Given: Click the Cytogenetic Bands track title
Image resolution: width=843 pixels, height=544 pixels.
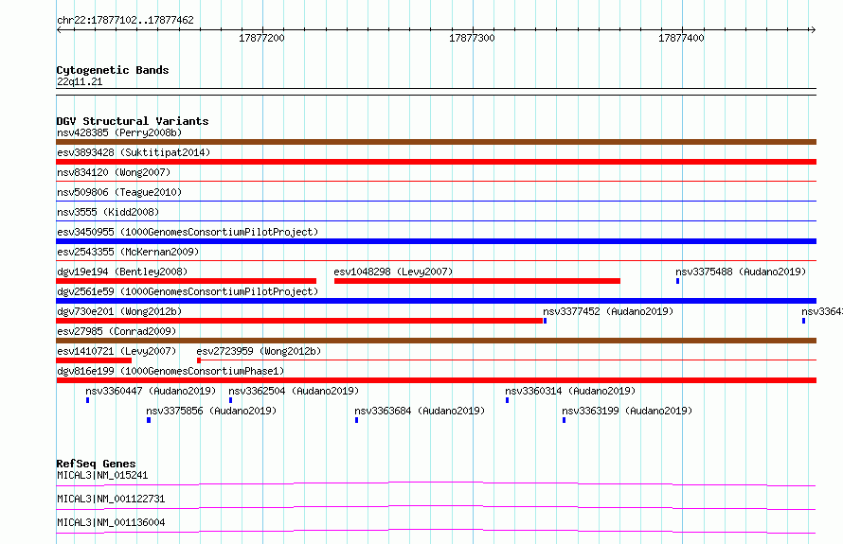Looking at the screenshot, I should [113, 70].
